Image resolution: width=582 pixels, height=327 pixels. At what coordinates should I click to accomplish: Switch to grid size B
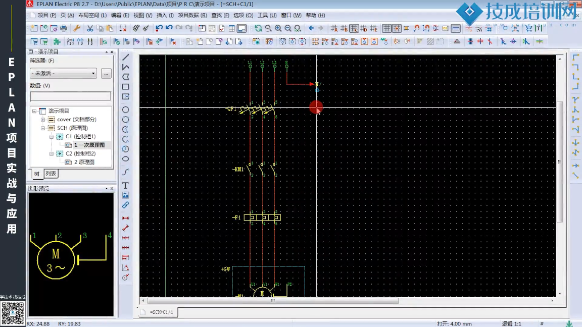click(344, 28)
